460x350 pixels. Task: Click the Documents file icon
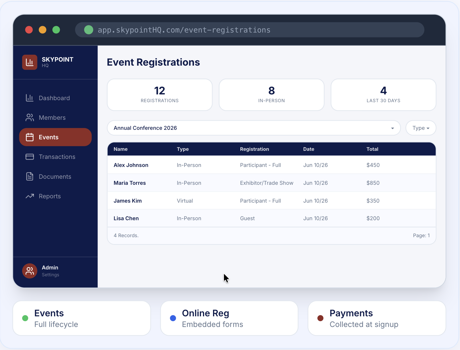(30, 176)
